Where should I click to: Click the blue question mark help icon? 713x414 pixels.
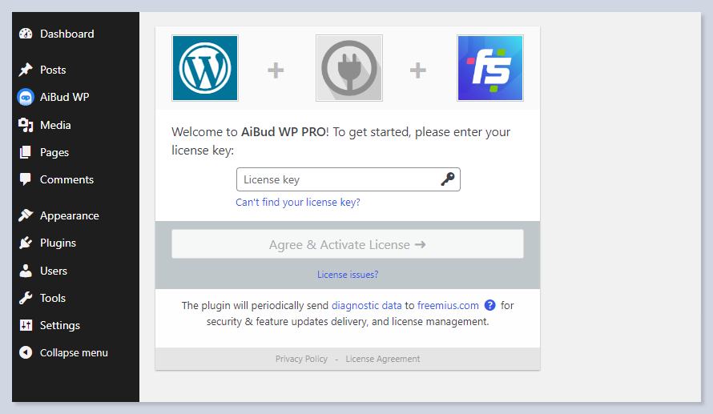pyautogui.click(x=490, y=305)
